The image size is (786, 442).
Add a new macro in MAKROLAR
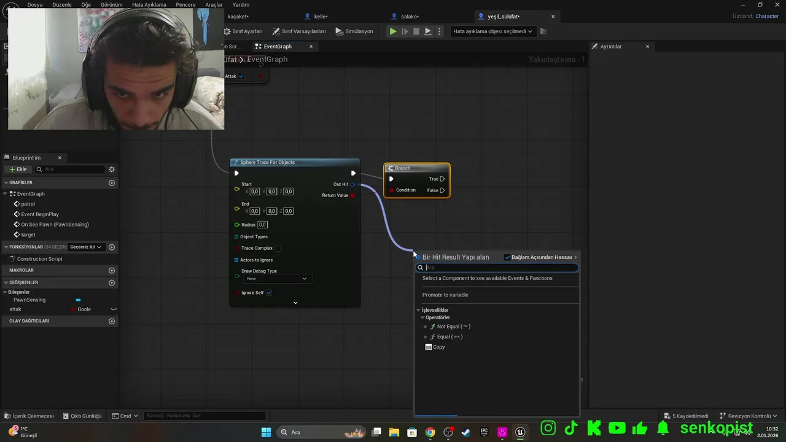pyautogui.click(x=112, y=270)
